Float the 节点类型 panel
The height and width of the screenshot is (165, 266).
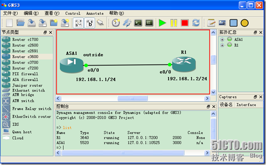[45, 32]
